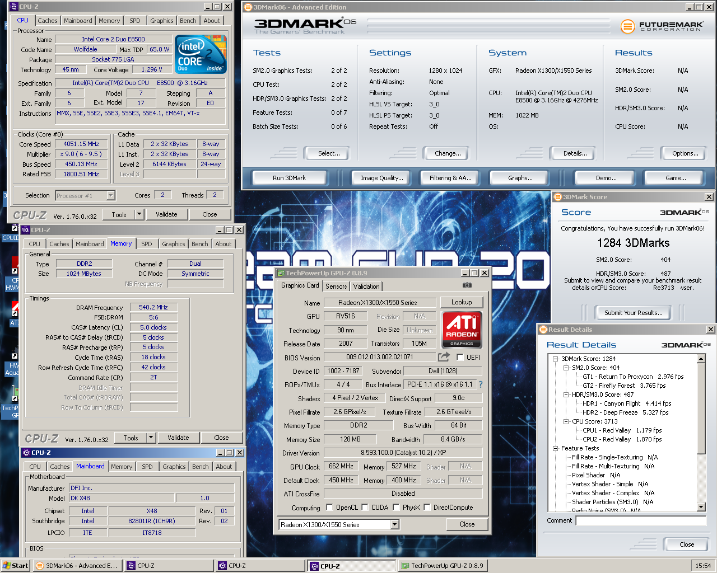Collapse the HDR/SM3.0 Score: 487 node
This screenshot has width=717, height=573.
pos(566,394)
